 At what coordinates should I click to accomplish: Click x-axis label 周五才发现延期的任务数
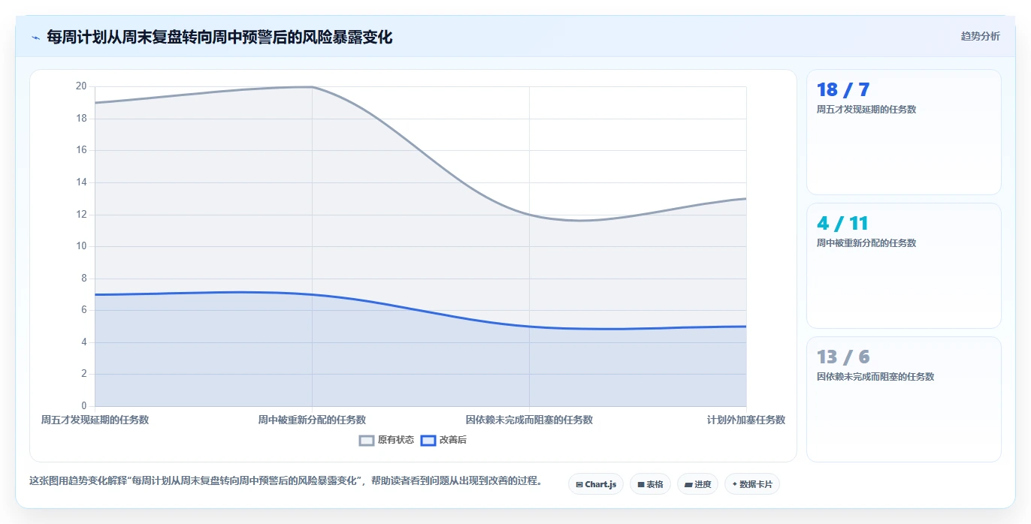(95, 420)
